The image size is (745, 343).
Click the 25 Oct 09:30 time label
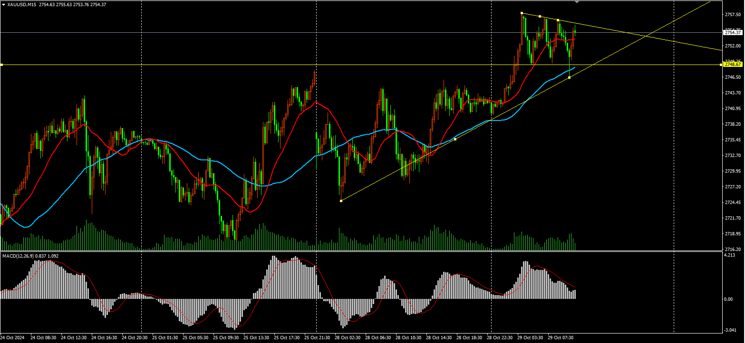[x=226, y=338]
